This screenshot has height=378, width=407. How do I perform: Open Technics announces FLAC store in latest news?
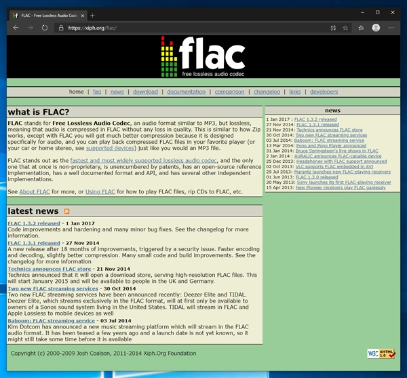(x=50, y=269)
